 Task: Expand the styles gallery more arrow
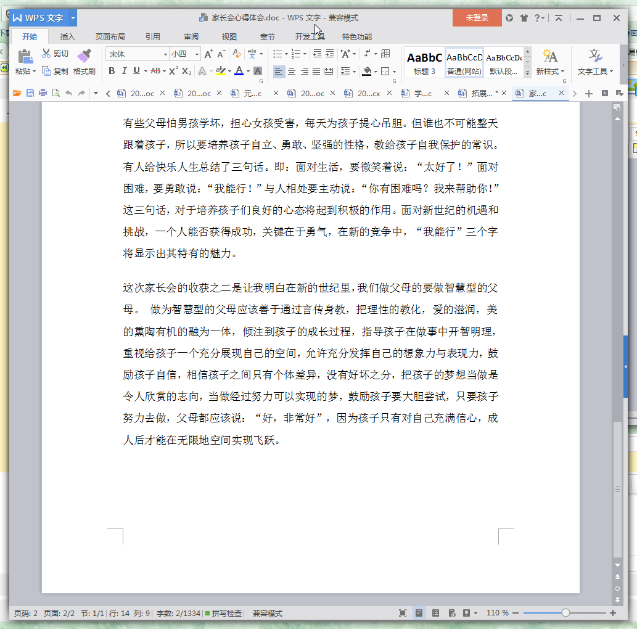(527, 73)
